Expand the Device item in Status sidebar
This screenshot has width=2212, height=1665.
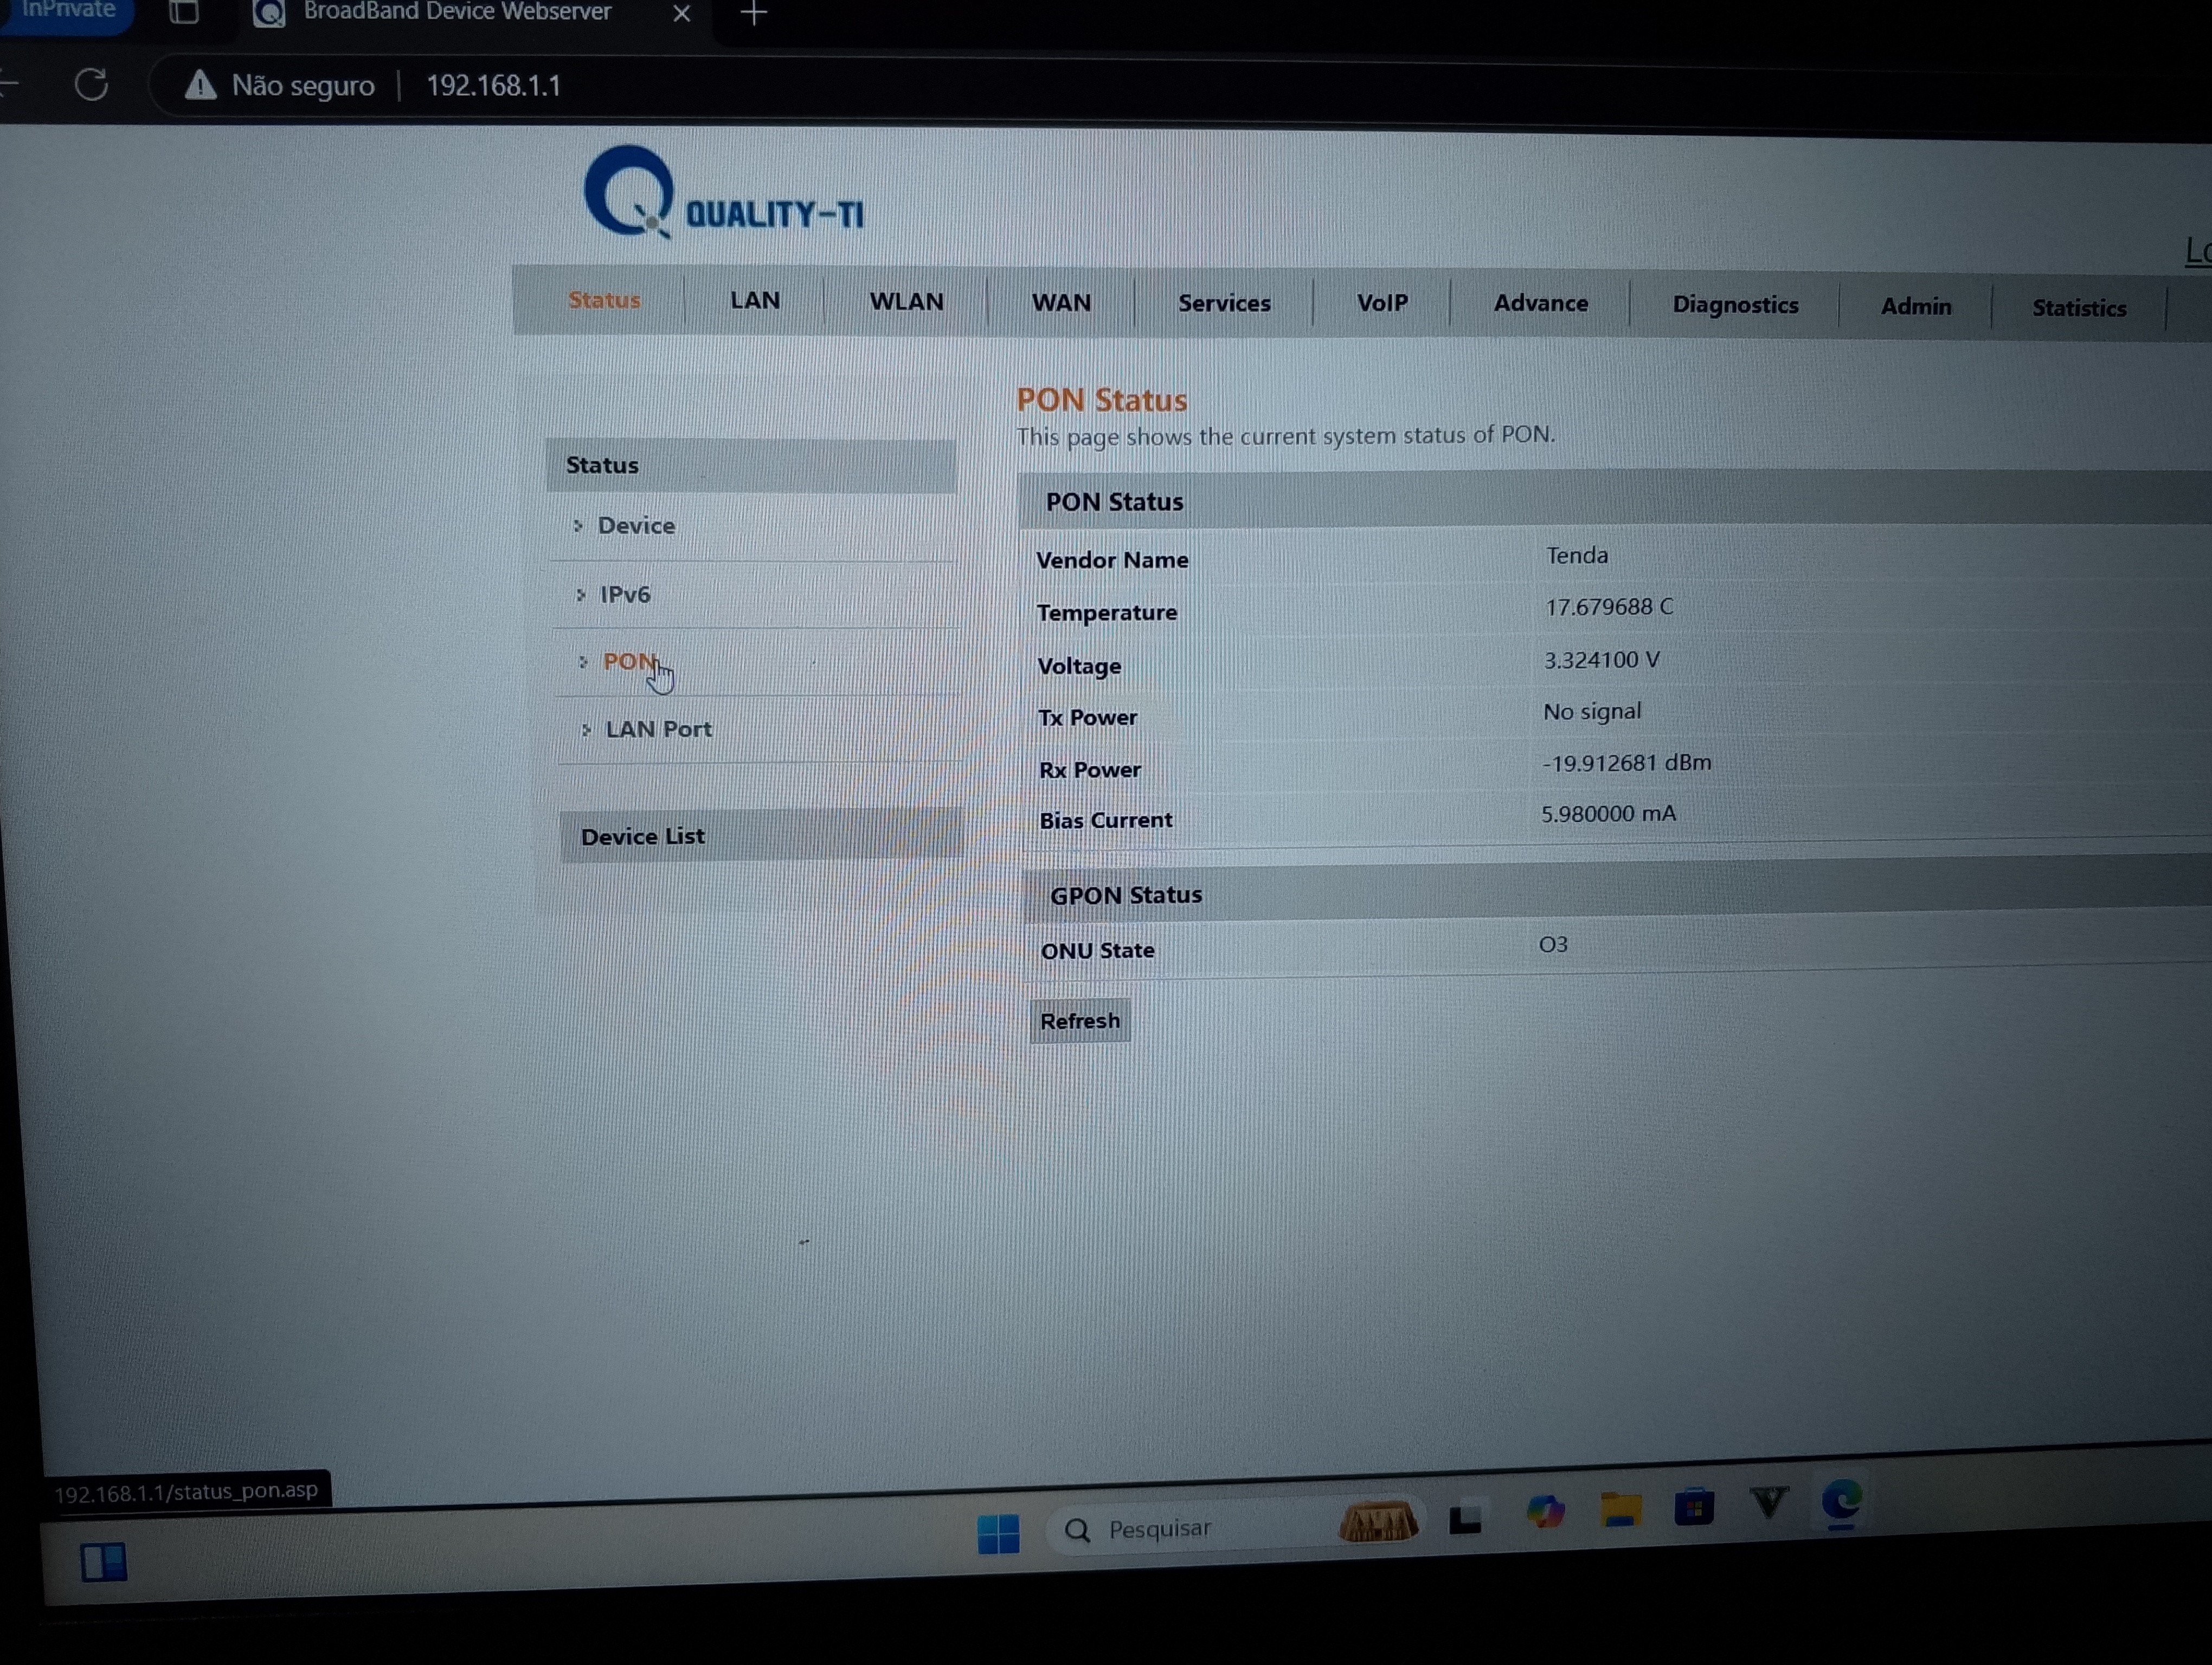(636, 526)
